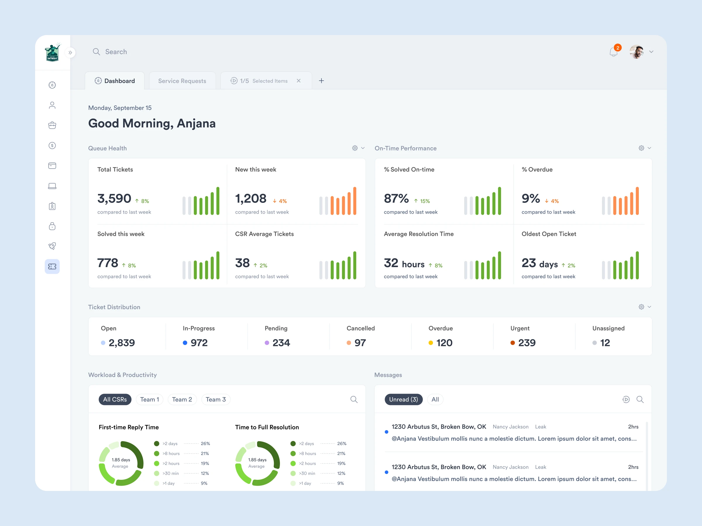Open the Dashboard tab
702x526 pixels.
click(115, 81)
